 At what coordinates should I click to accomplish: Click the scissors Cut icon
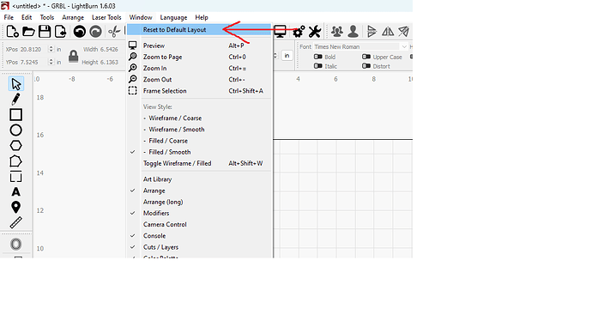click(114, 32)
